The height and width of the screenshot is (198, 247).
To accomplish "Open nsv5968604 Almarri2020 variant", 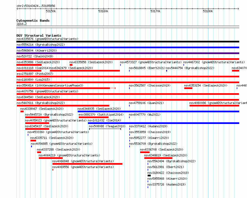I will click(37, 50).
